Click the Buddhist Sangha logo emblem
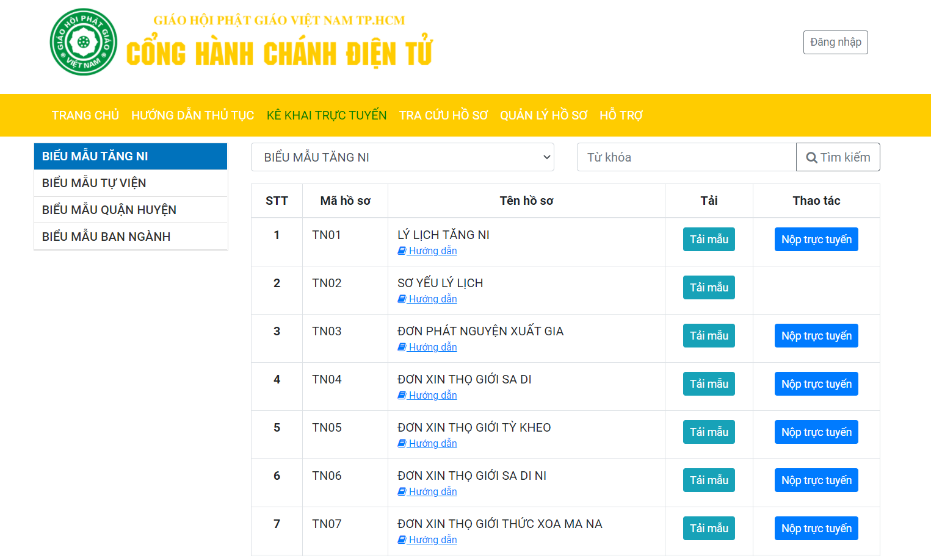931x556 pixels. tap(83, 42)
